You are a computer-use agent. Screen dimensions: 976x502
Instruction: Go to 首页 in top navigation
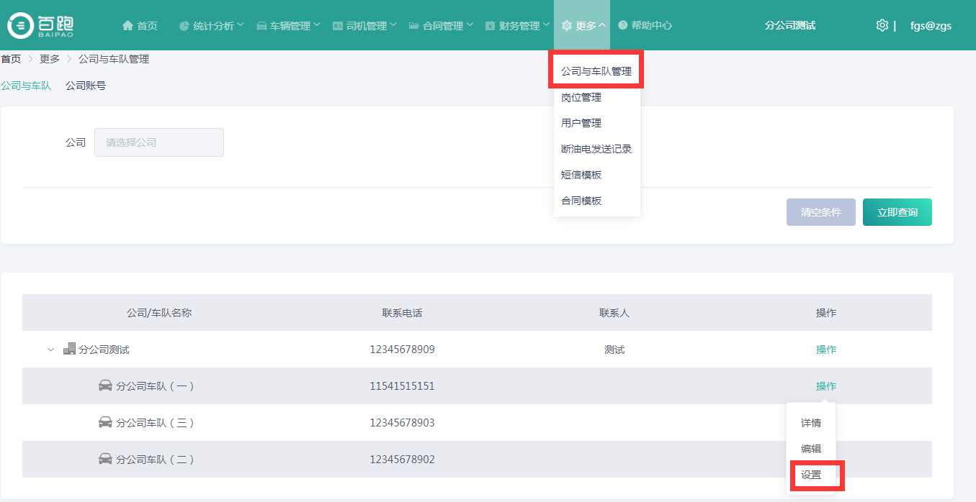[140, 26]
